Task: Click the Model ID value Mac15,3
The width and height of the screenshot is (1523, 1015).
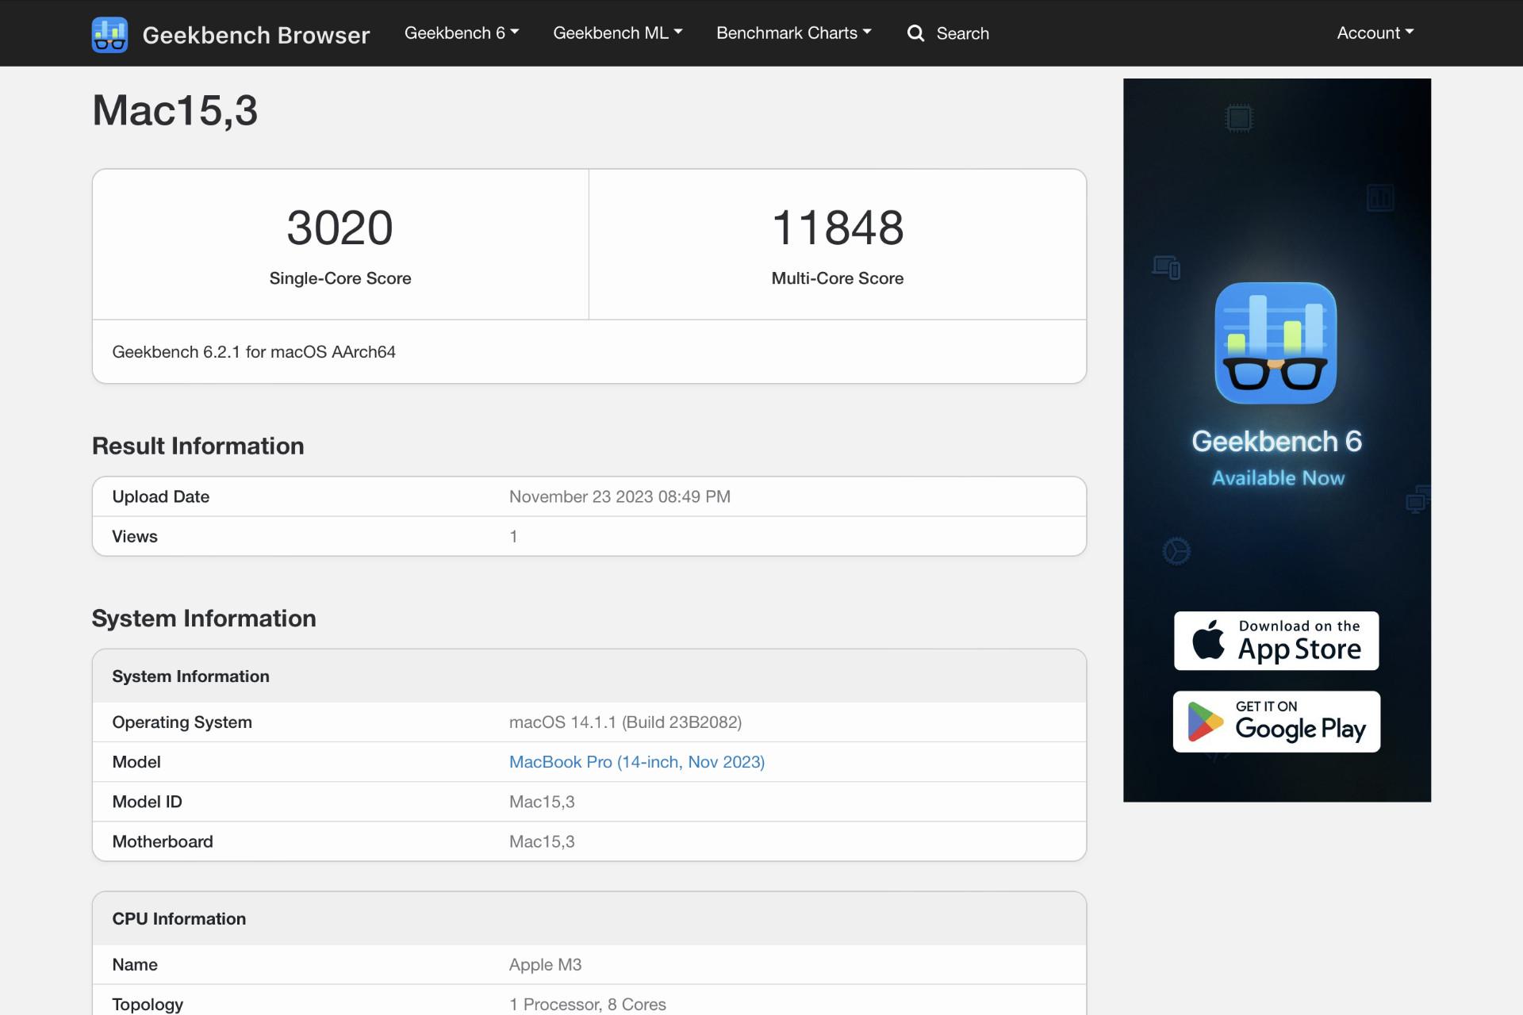Action: (542, 802)
